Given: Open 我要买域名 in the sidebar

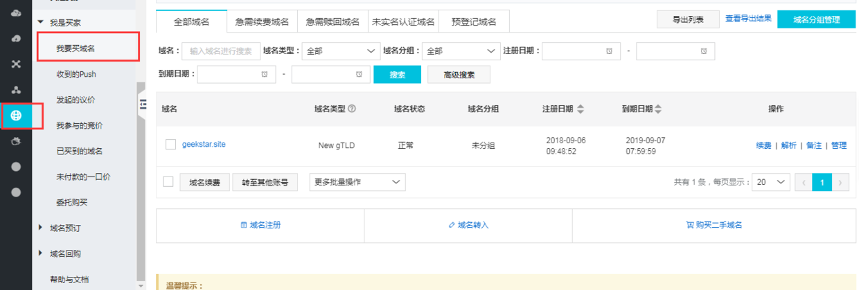Looking at the screenshot, I should pyautogui.click(x=76, y=48).
